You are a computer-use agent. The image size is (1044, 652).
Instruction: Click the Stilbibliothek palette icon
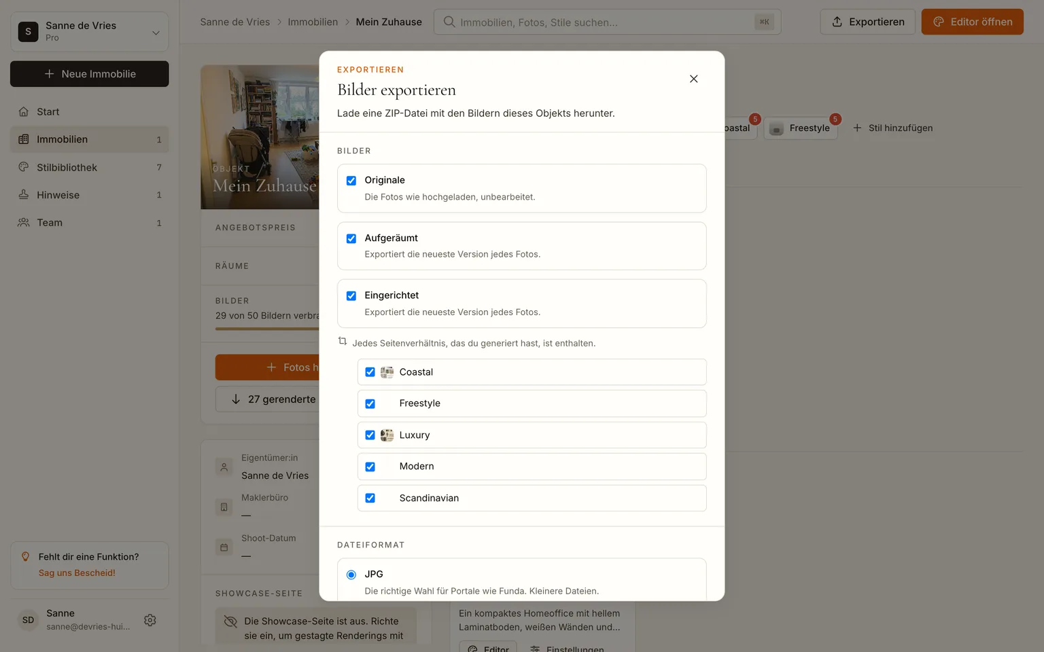coord(24,167)
